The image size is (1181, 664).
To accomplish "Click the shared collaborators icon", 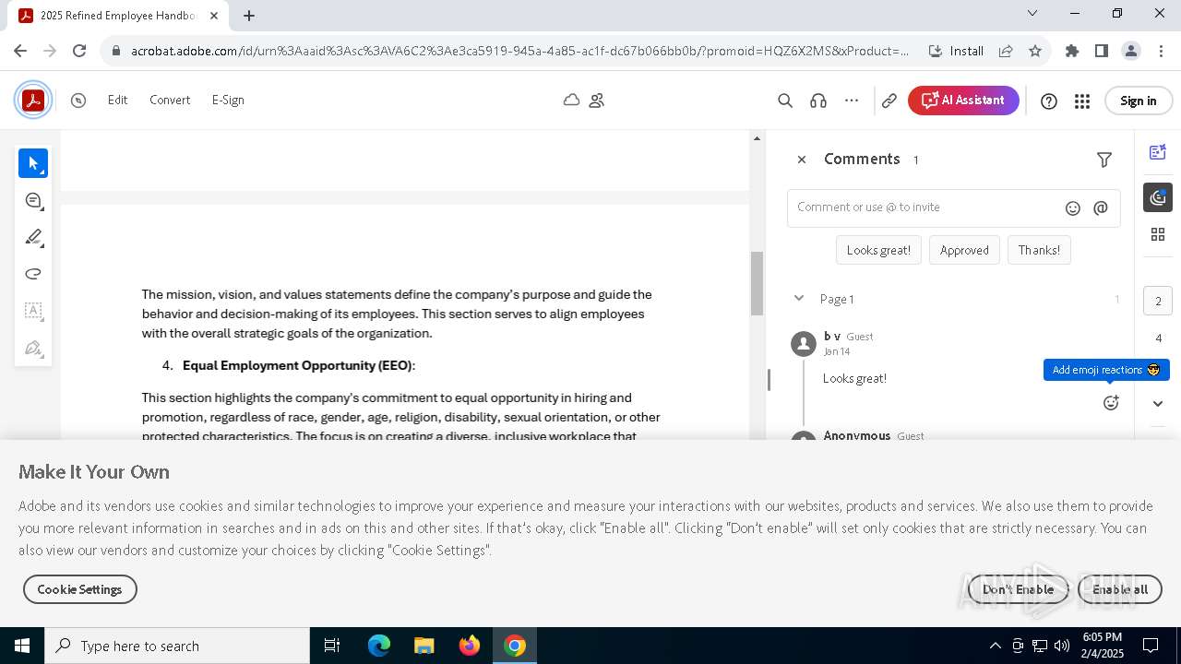I will 597,101.
